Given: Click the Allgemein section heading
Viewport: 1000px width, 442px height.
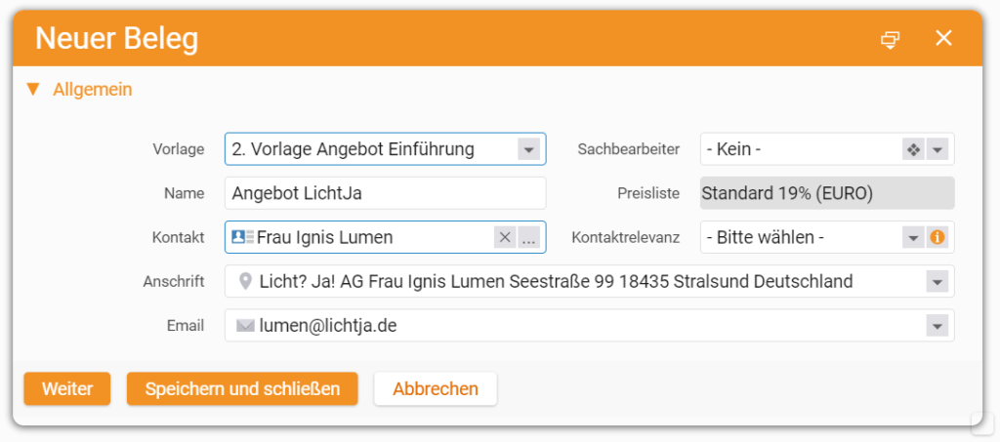Looking at the screenshot, I should click(x=93, y=89).
